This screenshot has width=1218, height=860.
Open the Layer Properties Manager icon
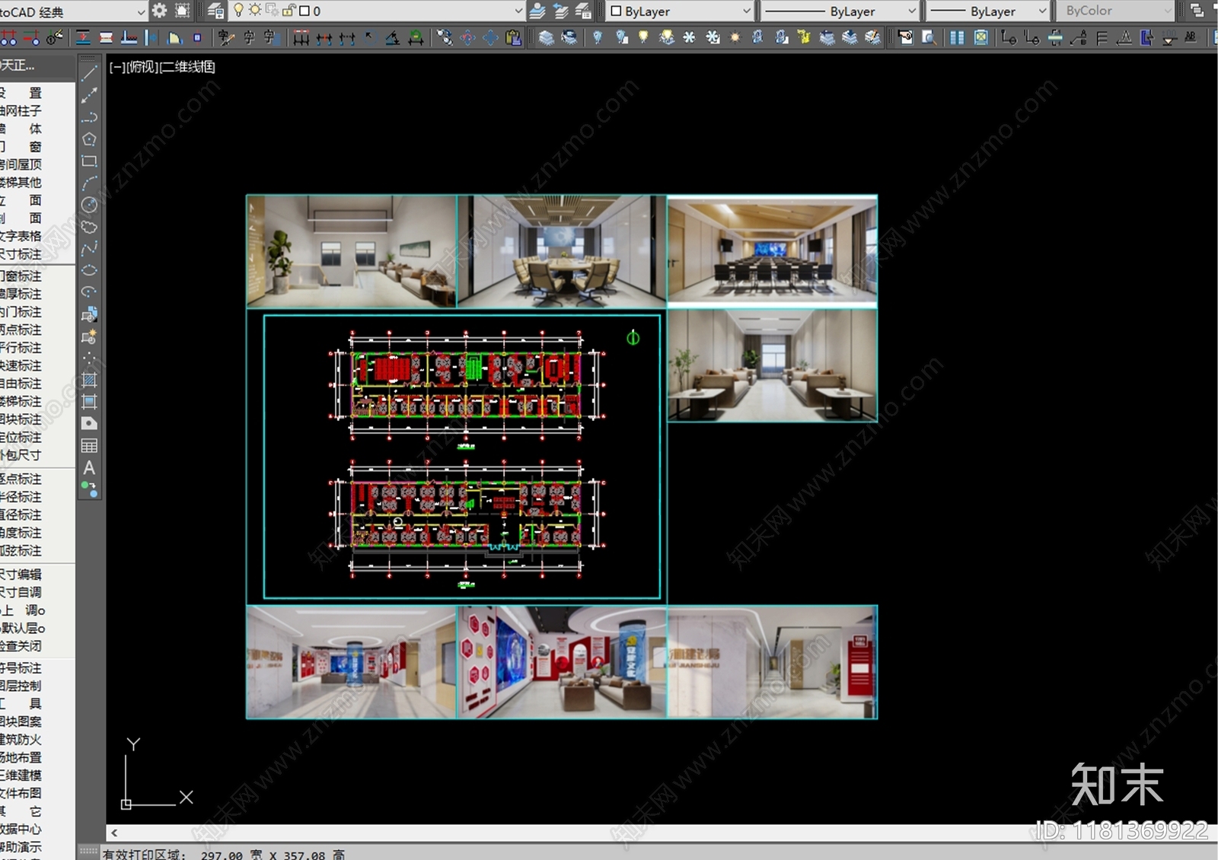click(x=216, y=11)
